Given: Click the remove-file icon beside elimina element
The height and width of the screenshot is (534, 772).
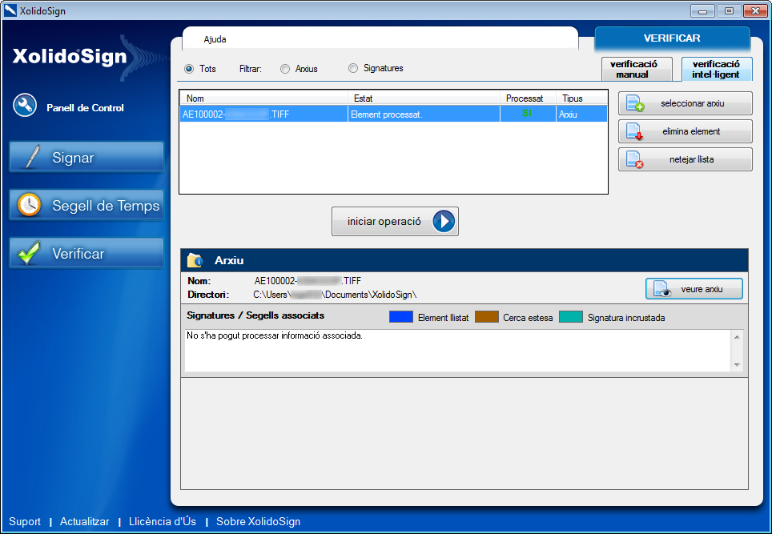Looking at the screenshot, I should click(634, 131).
